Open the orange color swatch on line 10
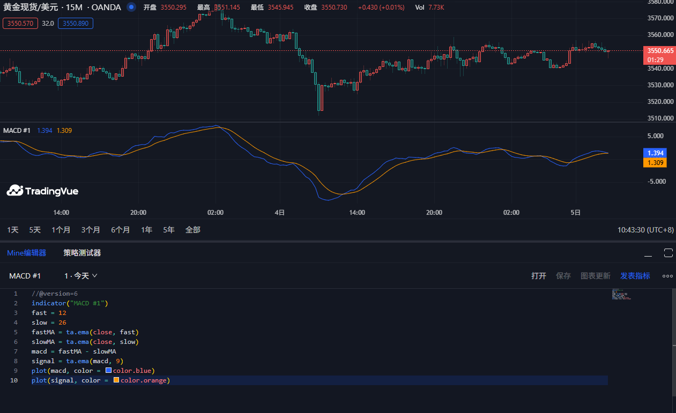 click(x=116, y=380)
